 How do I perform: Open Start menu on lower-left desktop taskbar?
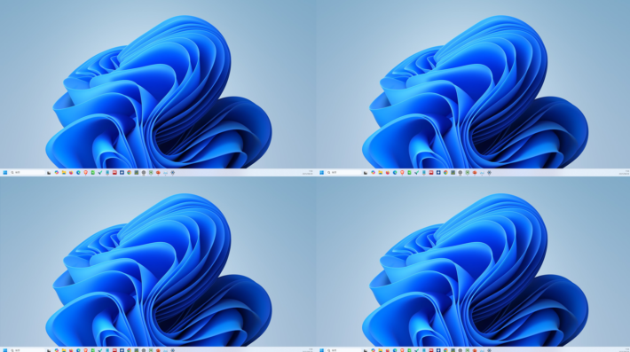[4, 350]
